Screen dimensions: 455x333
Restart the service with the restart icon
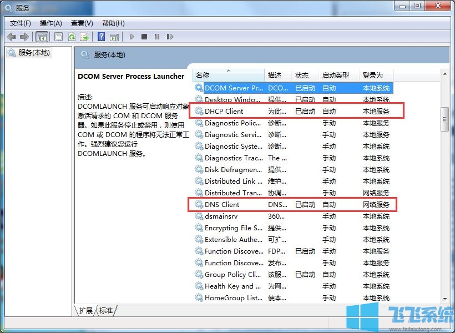[x=170, y=37]
